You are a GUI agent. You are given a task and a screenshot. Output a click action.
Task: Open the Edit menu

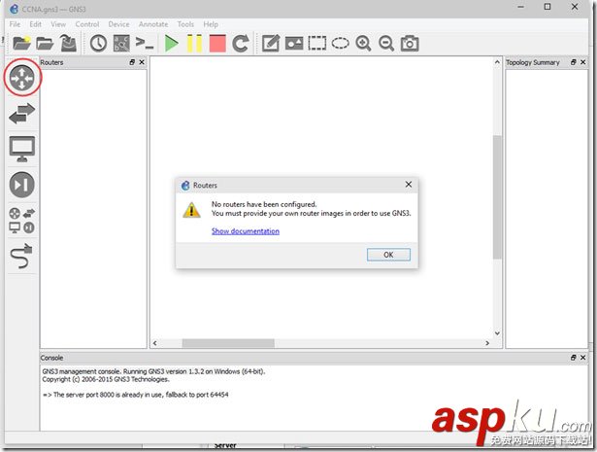(35, 24)
